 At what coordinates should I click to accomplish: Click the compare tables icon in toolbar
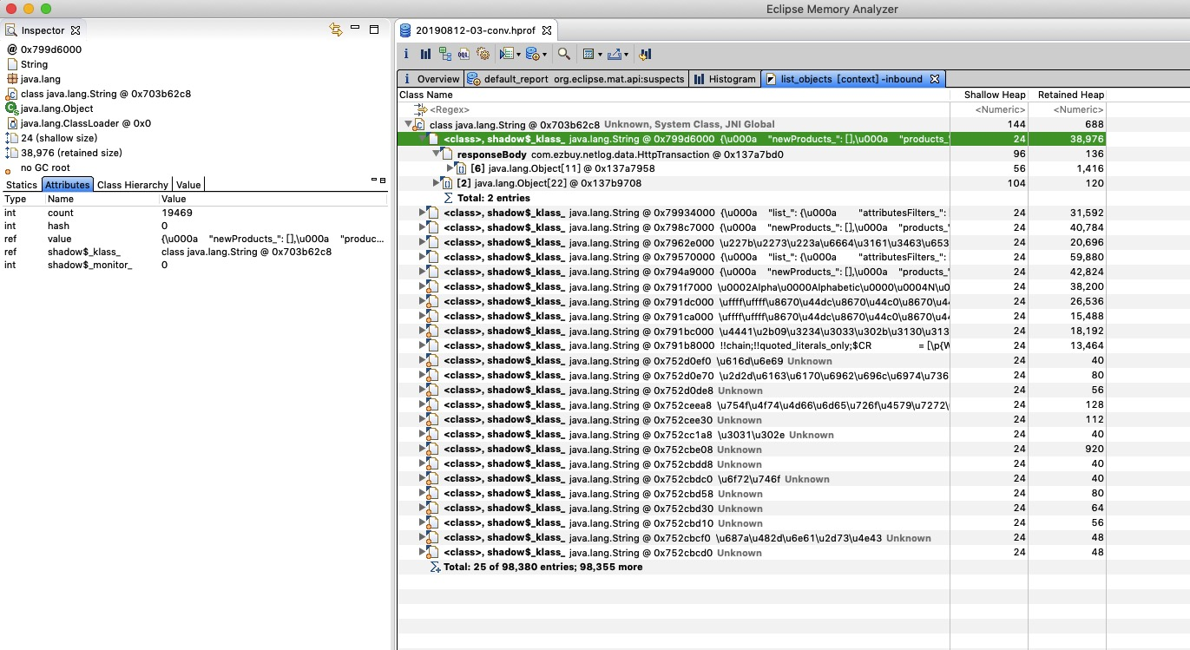[x=645, y=54]
